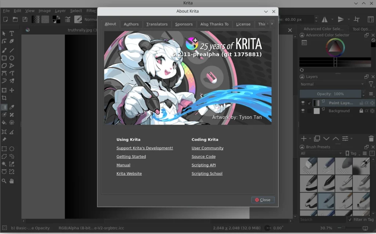Select the Freehand Brush tool
The width and height of the screenshot is (376, 234).
click(x=4, y=50)
